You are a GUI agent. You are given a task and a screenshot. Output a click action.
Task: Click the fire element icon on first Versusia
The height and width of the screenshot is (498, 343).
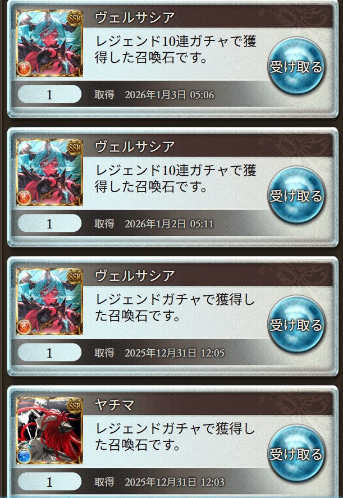(x=24, y=68)
